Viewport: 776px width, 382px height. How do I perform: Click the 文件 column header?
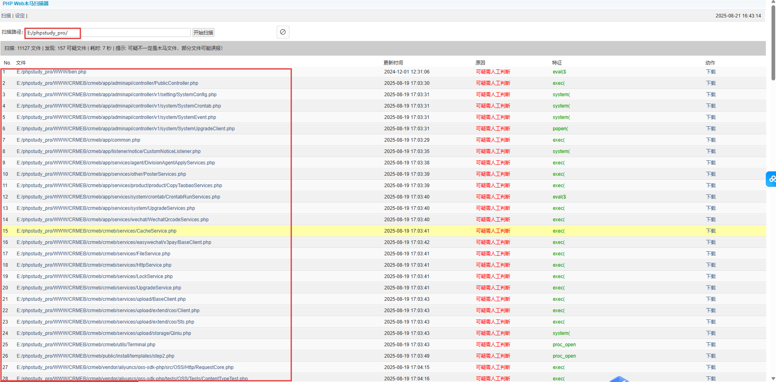20,63
